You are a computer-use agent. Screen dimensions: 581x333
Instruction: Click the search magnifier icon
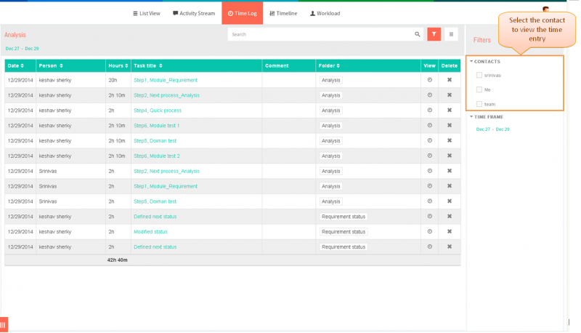(417, 34)
